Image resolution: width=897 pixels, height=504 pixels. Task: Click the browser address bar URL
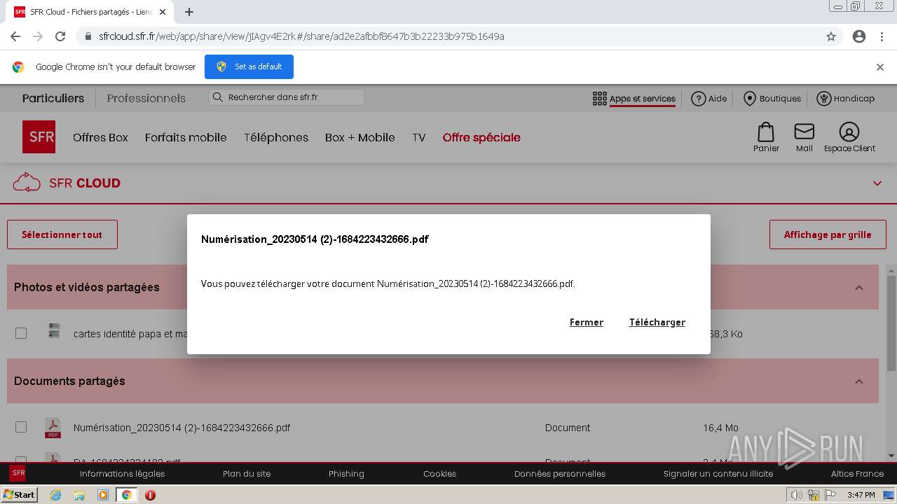click(301, 36)
